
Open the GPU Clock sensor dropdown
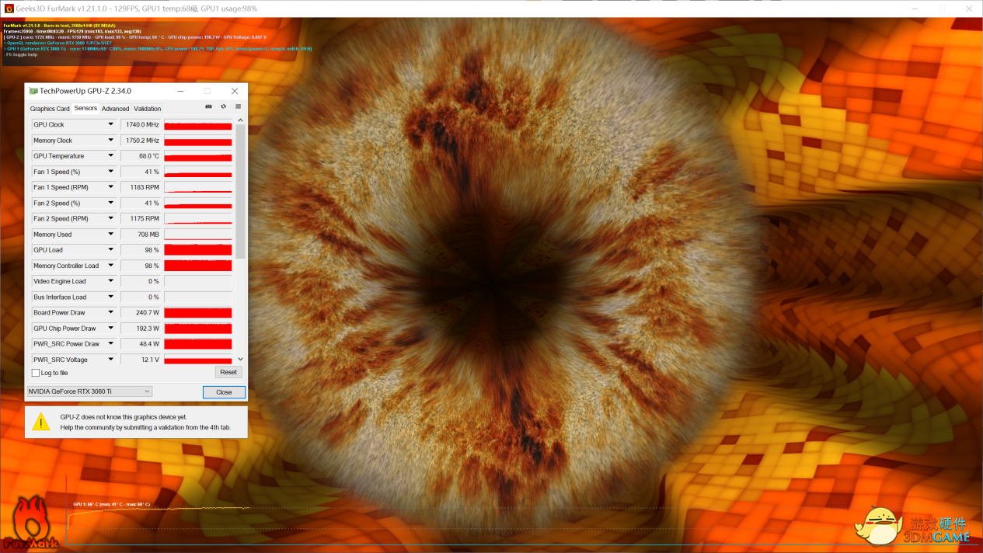click(x=110, y=124)
